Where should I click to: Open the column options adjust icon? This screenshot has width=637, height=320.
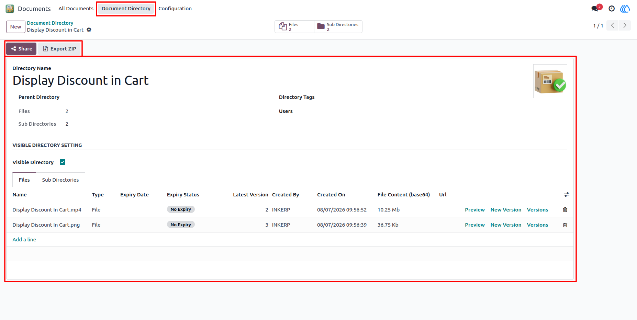point(567,195)
